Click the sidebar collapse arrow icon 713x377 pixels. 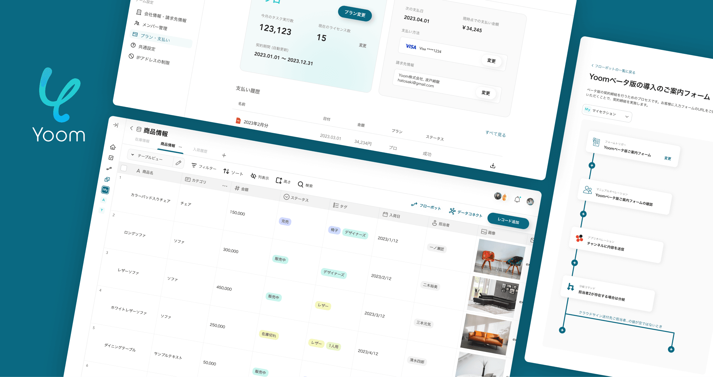coord(116,125)
